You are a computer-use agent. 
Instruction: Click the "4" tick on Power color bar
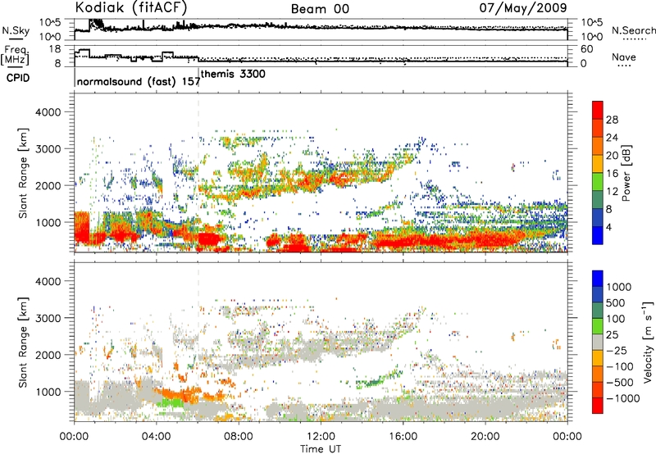[x=608, y=227]
